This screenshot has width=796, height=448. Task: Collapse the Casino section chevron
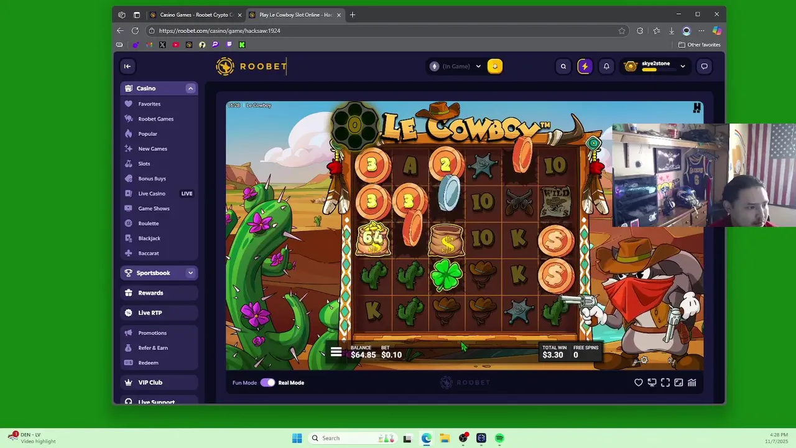190,88
